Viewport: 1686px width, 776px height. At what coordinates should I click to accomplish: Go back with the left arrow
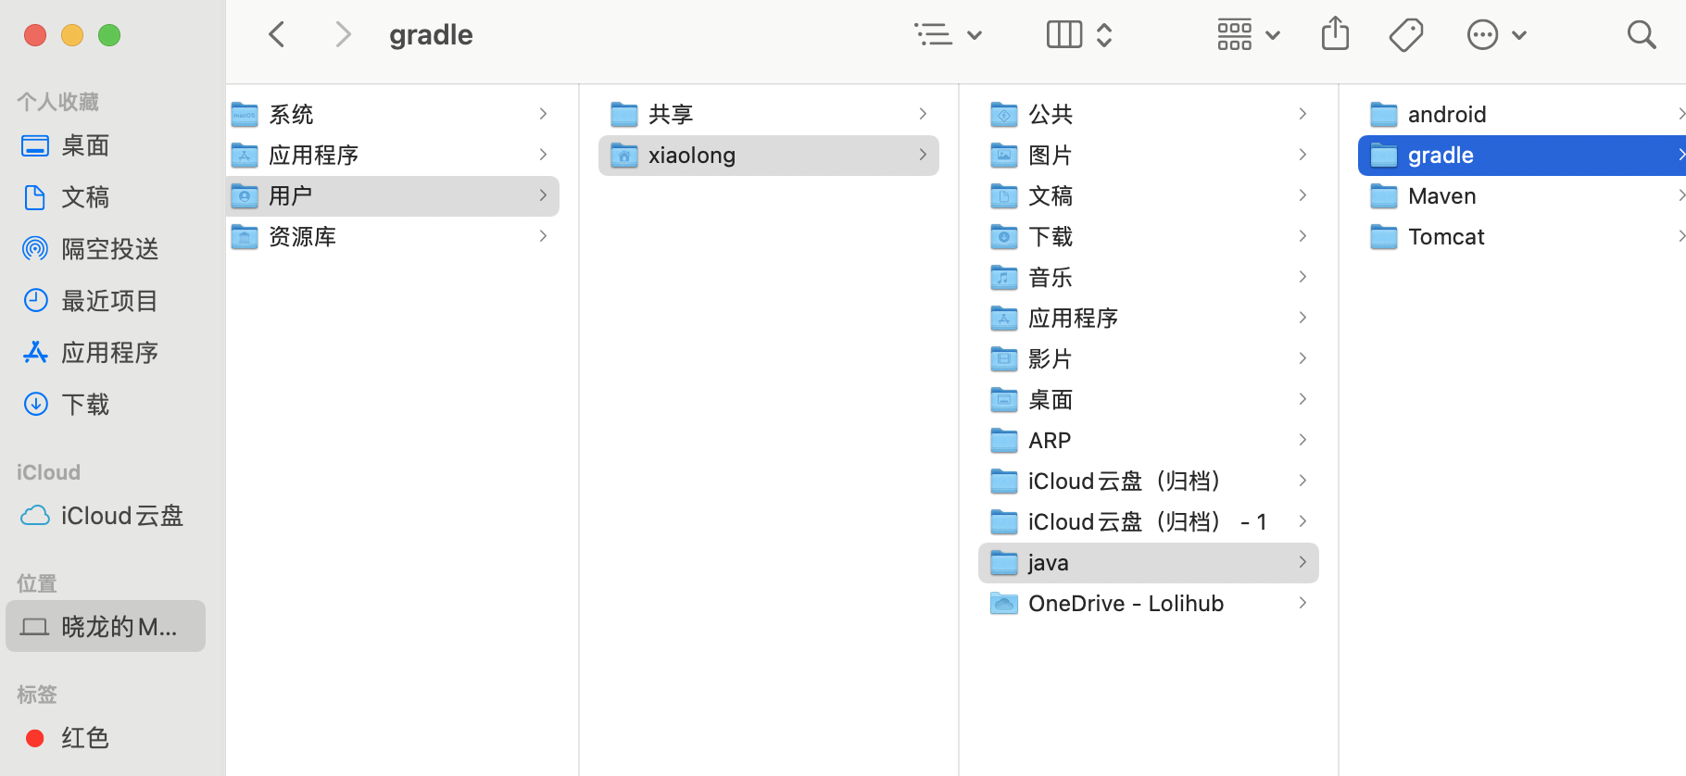pos(276,35)
